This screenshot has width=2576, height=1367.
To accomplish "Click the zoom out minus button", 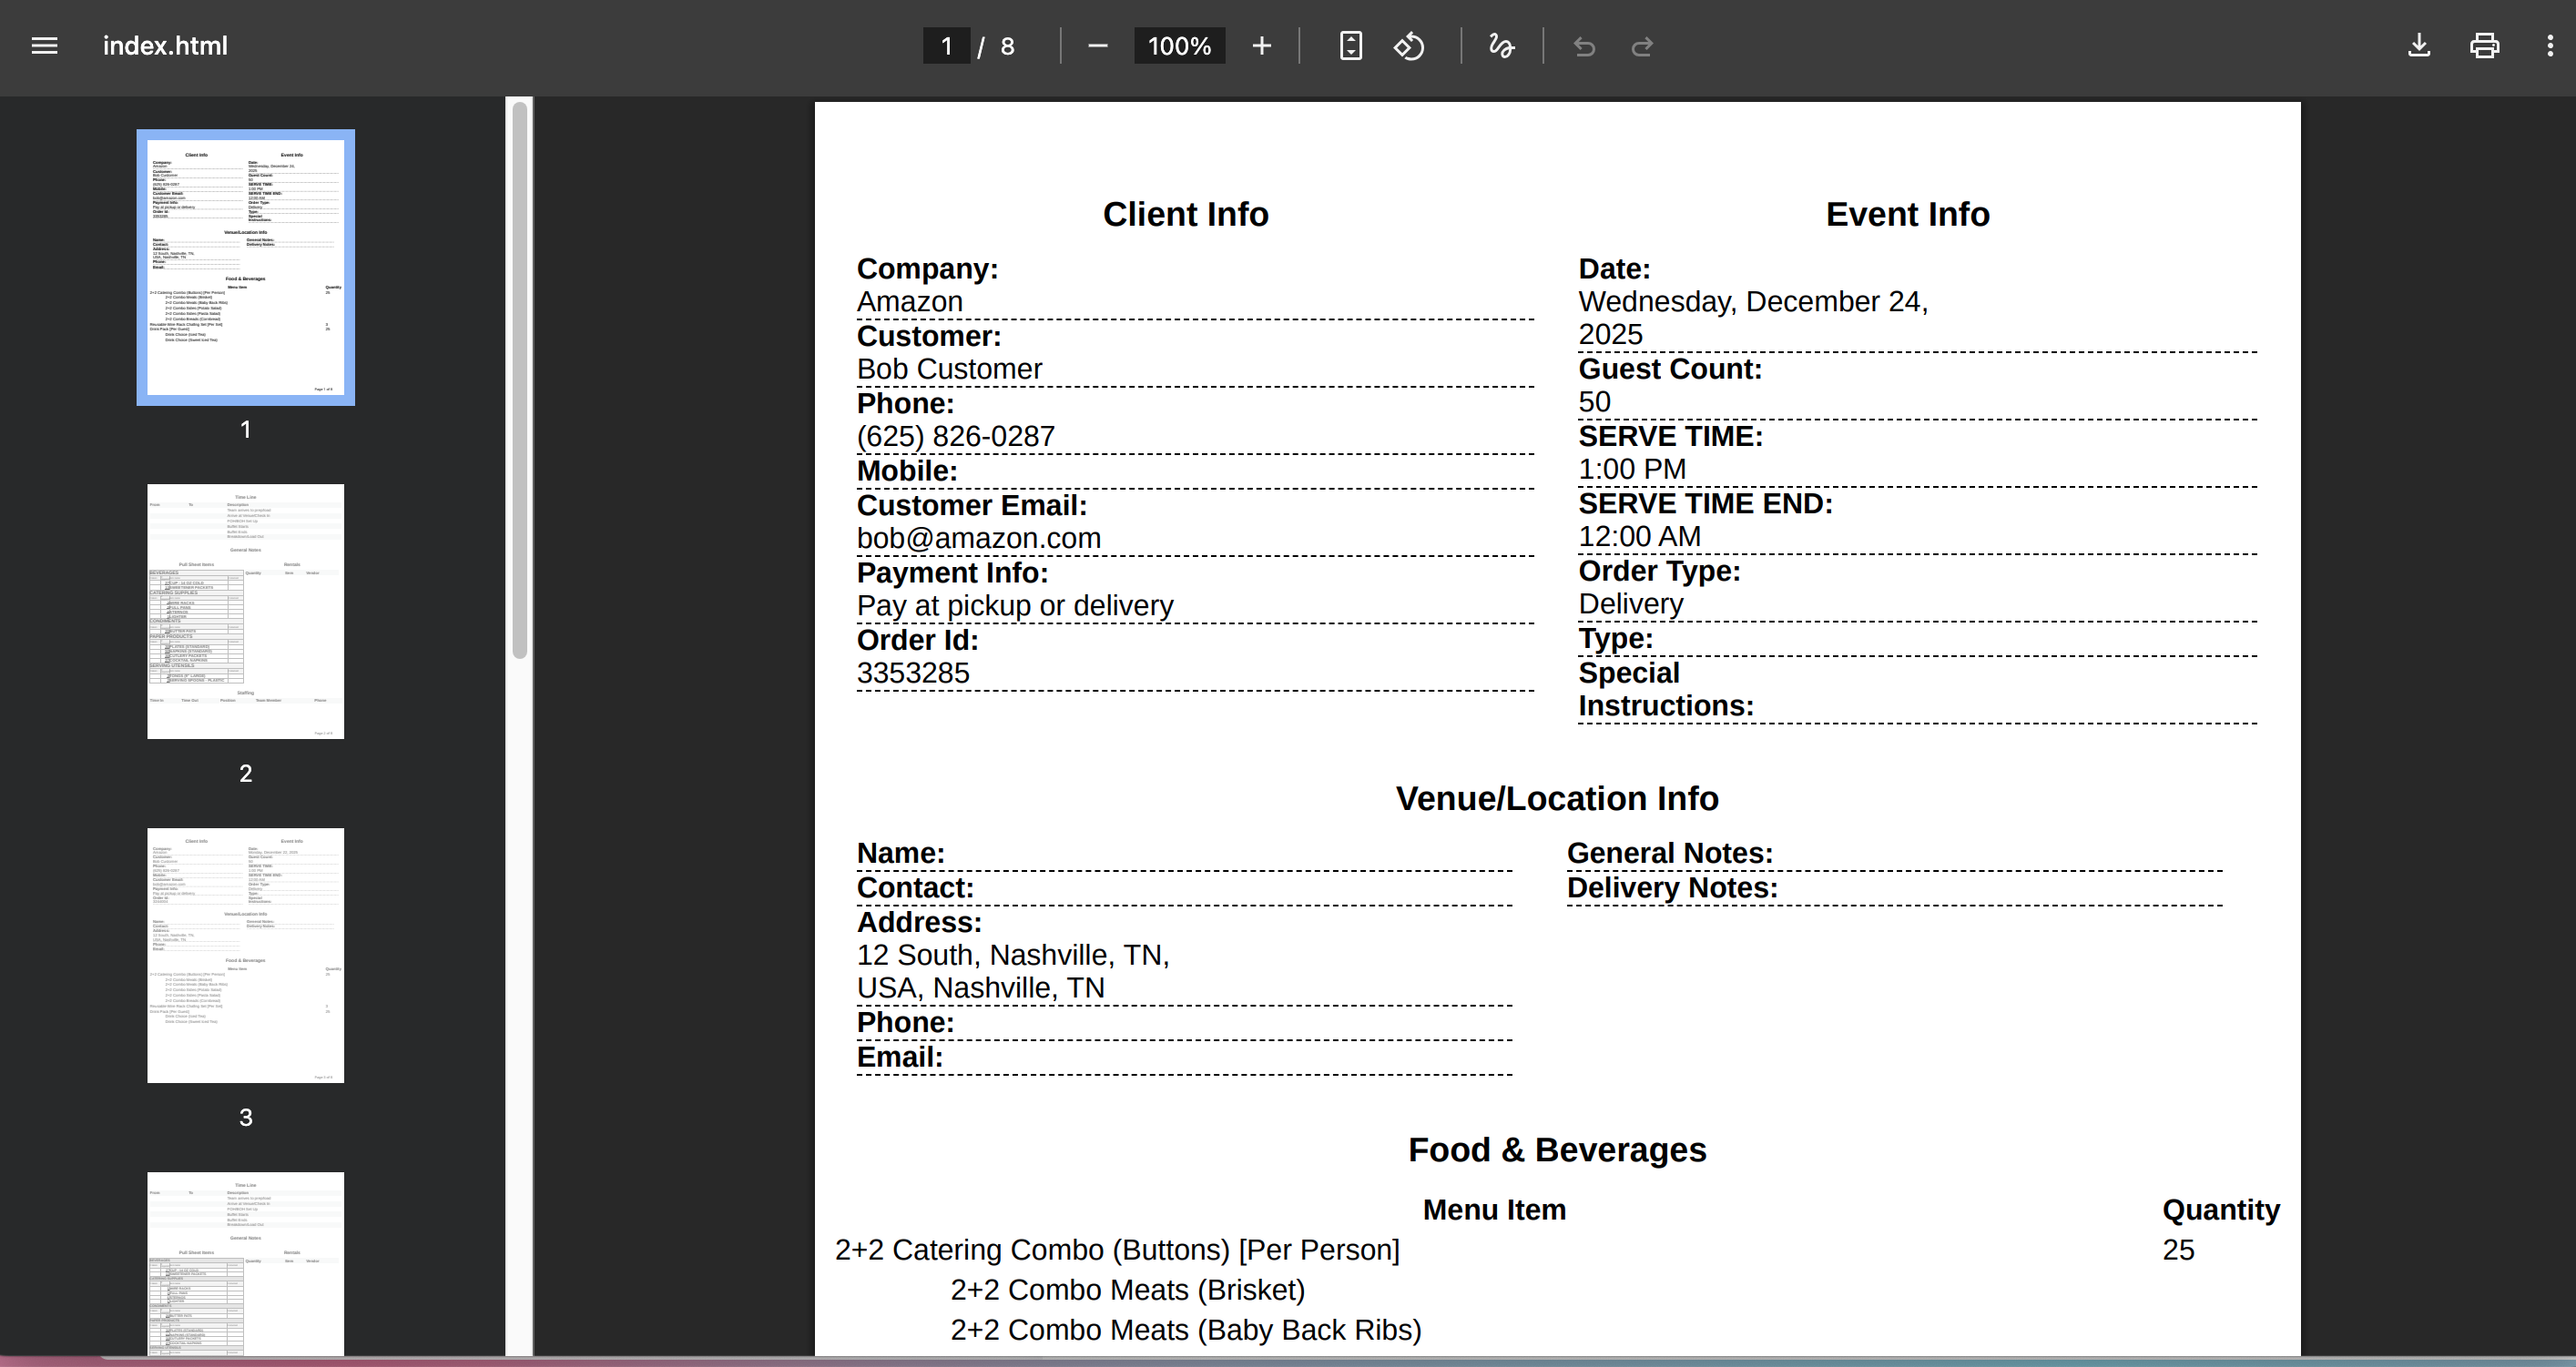I will (x=1097, y=46).
